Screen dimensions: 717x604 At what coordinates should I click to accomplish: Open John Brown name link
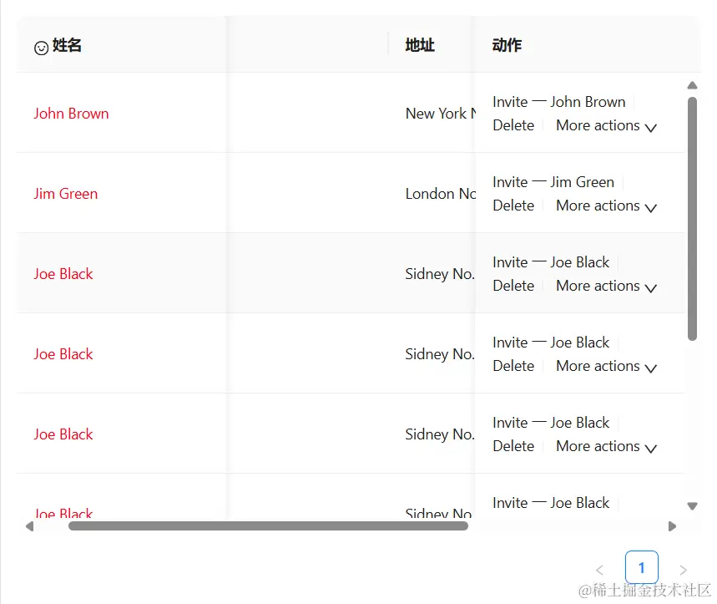[71, 114]
